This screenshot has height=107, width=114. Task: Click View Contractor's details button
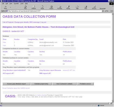pyautogui.click(x=64, y=84)
